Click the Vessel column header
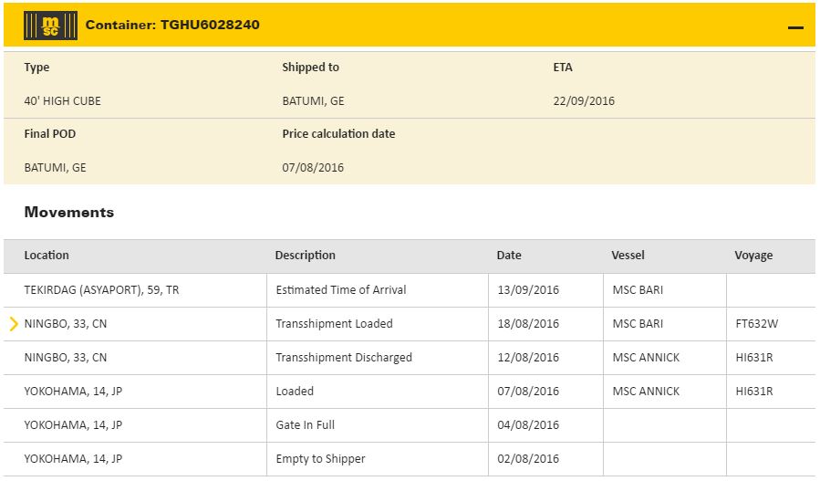The image size is (820, 481). [628, 256]
